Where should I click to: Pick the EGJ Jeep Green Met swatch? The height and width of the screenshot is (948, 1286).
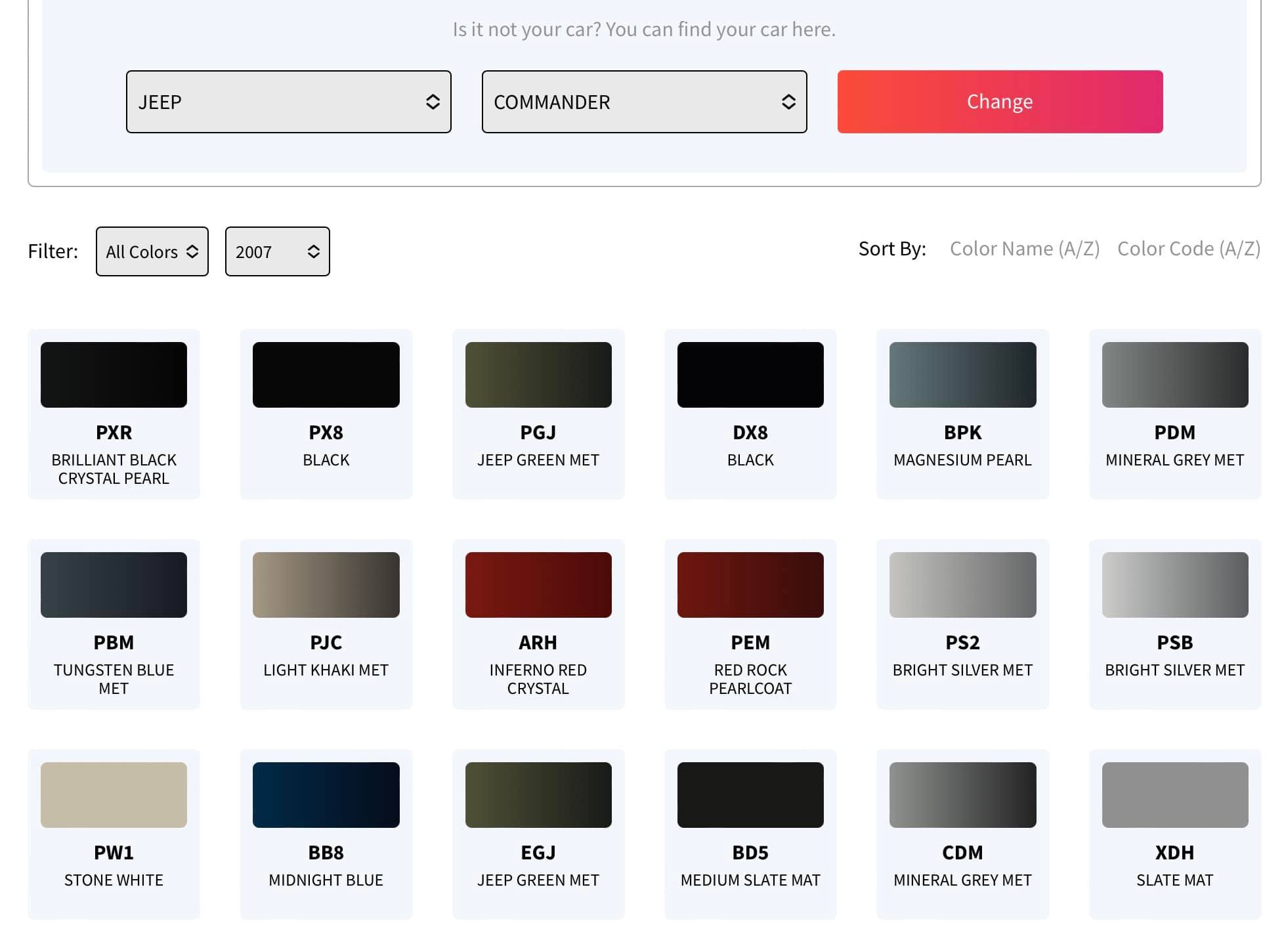click(538, 795)
